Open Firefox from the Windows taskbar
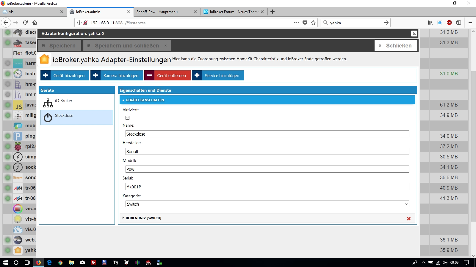Screen dimensions: 476x267 38,263
